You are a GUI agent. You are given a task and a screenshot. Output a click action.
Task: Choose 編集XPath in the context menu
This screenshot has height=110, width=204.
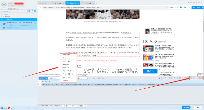(66, 64)
